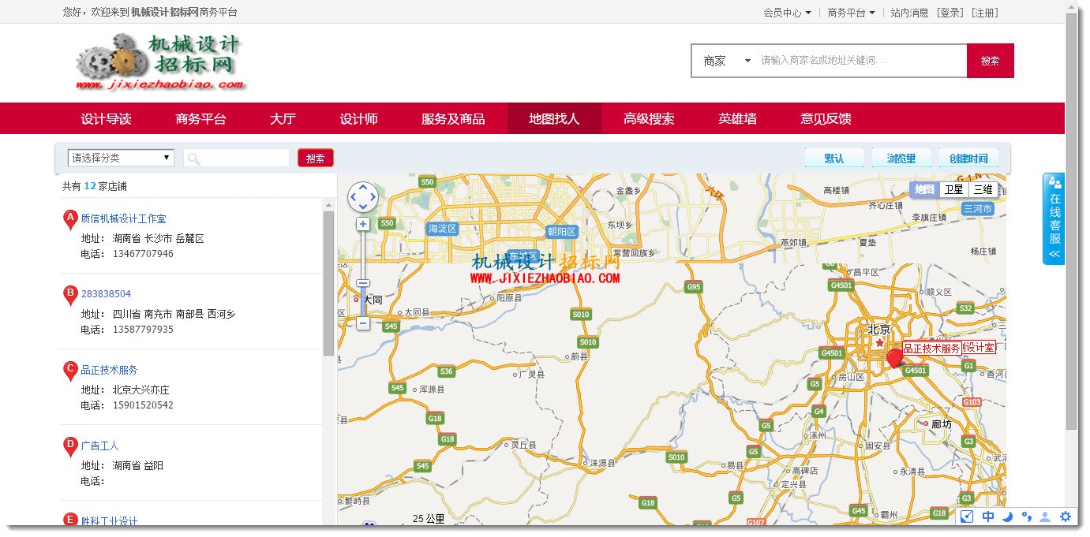Viewport: 1090px width, 537px height.
Task: Open shop 胜科工业设计
Action: tap(109, 520)
